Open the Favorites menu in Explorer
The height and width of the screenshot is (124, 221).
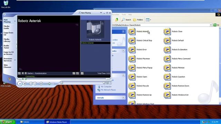point(116,14)
